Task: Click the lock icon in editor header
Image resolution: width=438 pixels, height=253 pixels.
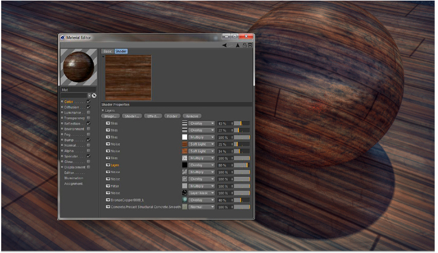Action: [x=244, y=45]
